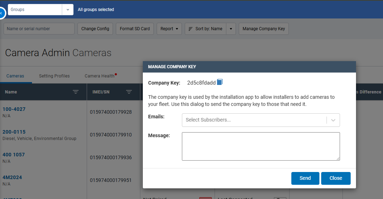This screenshot has width=383, height=199.
Task: Click the Change Config button
Action: pos(95,29)
